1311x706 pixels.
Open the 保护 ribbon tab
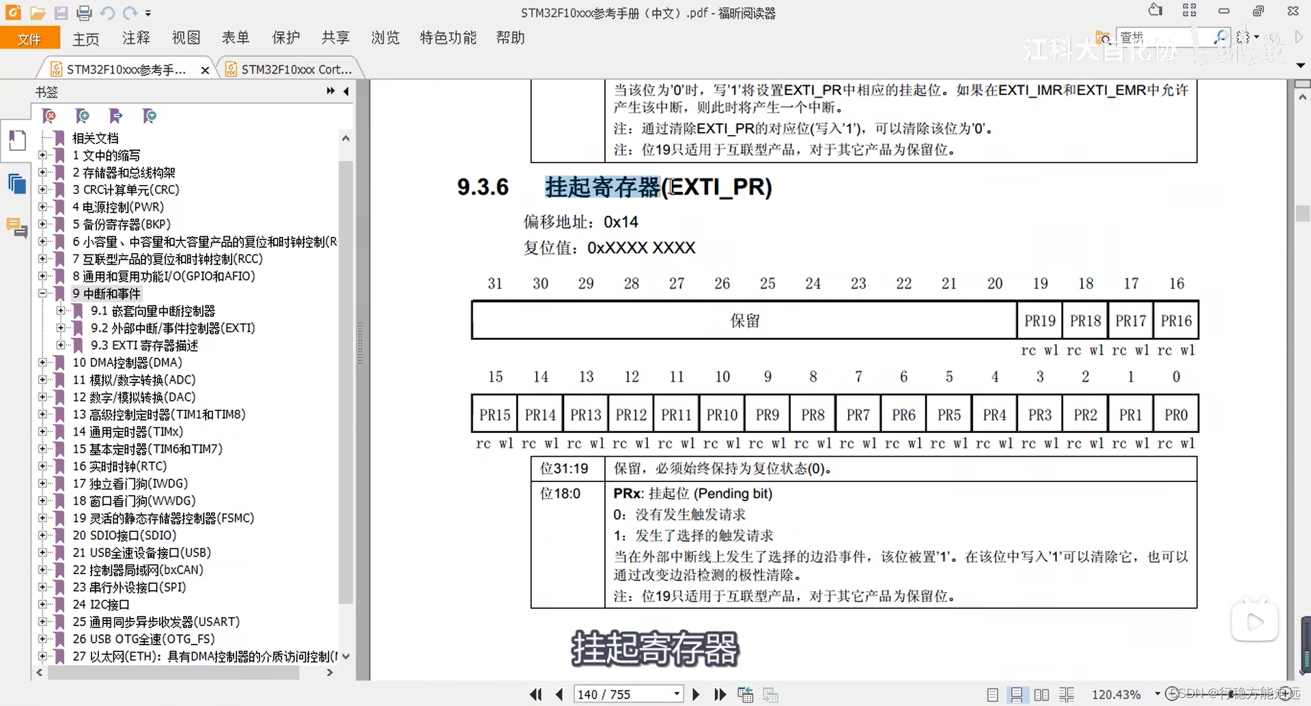285,38
